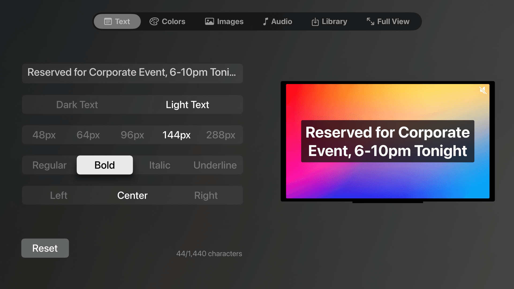Select 288px font size
Screen dimensions: 514x289
(x=221, y=134)
